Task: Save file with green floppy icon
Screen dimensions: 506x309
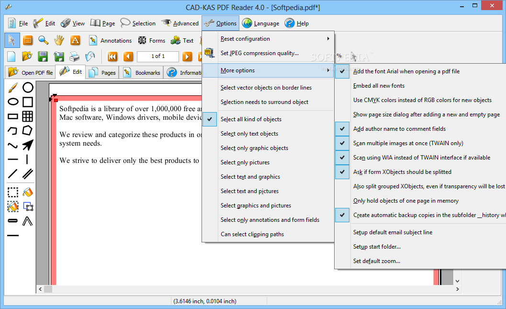Action: pos(43,57)
